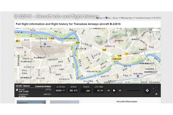The height and width of the screenshot is (115, 173).
Task: Click the playback progress slider
Action: point(133,91)
